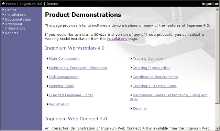
Task: Follow the installations page link
Action: (117, 39)
